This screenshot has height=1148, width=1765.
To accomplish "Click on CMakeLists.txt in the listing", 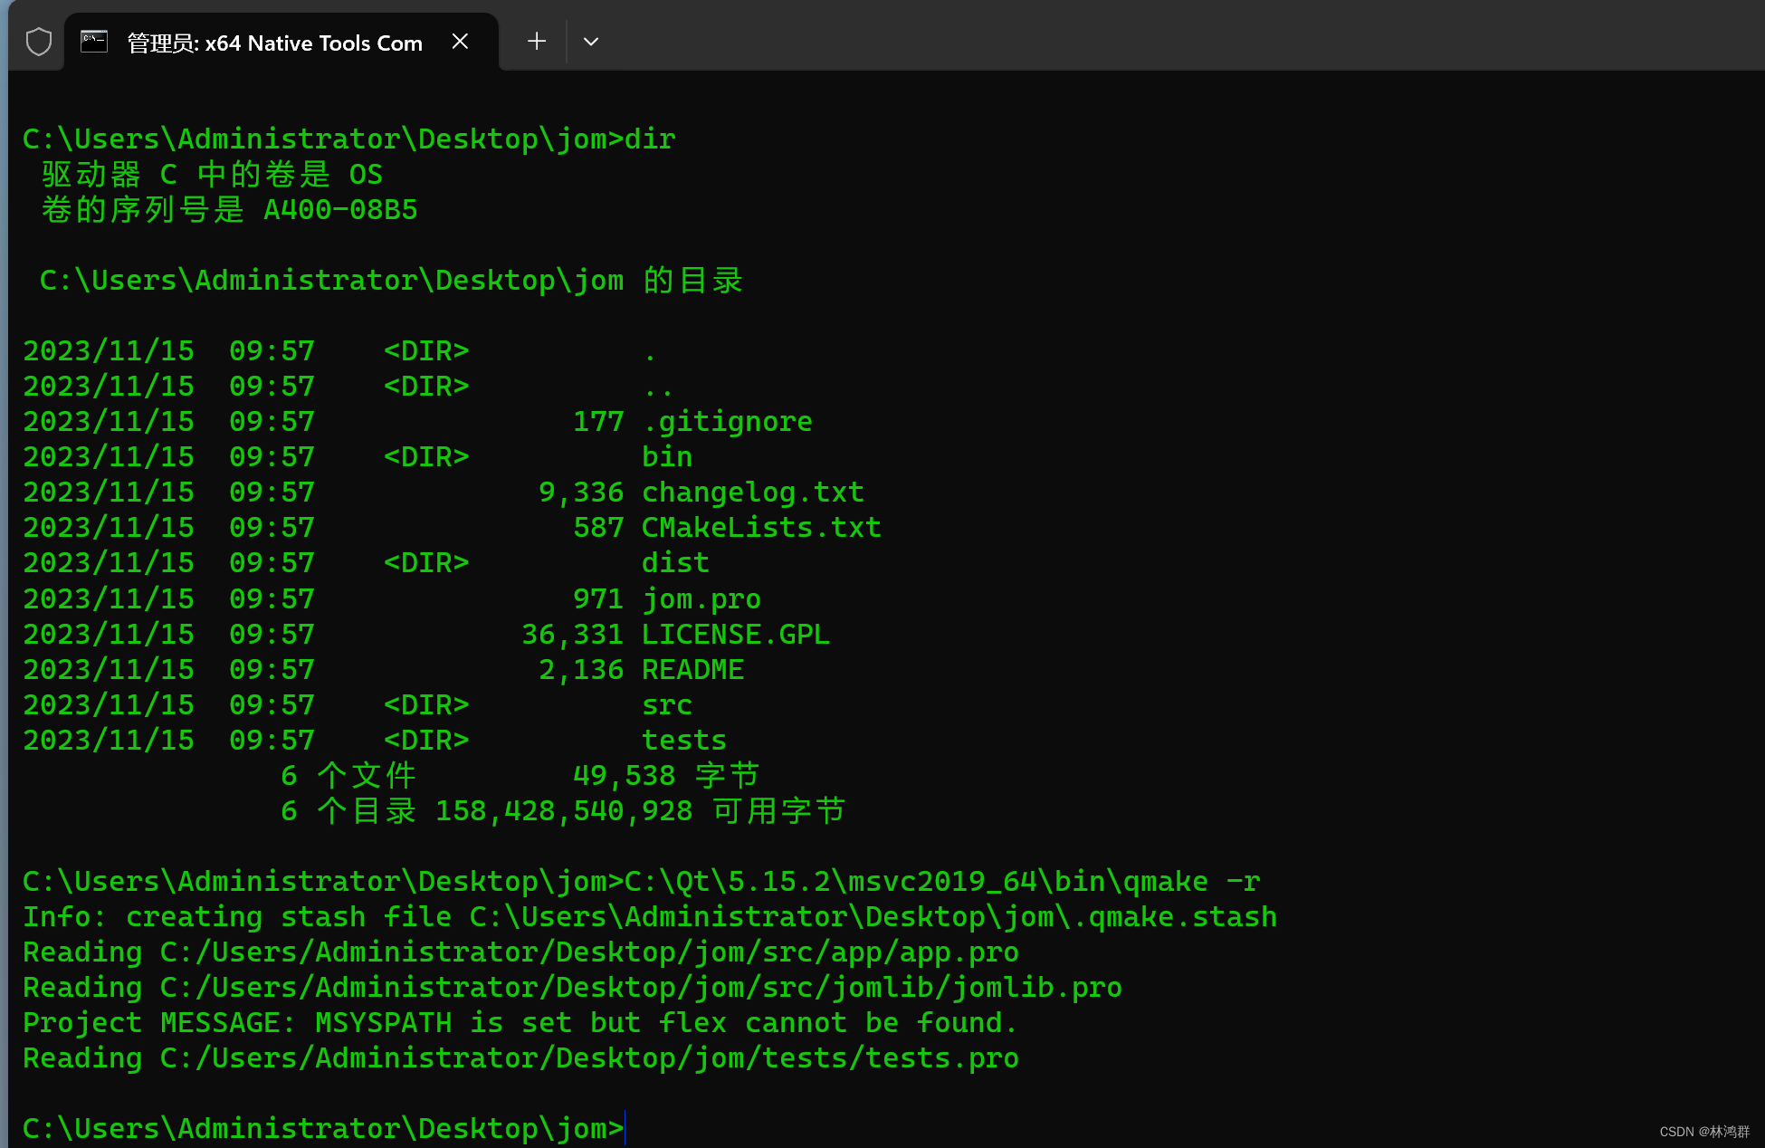I will [x=760, y=528].
